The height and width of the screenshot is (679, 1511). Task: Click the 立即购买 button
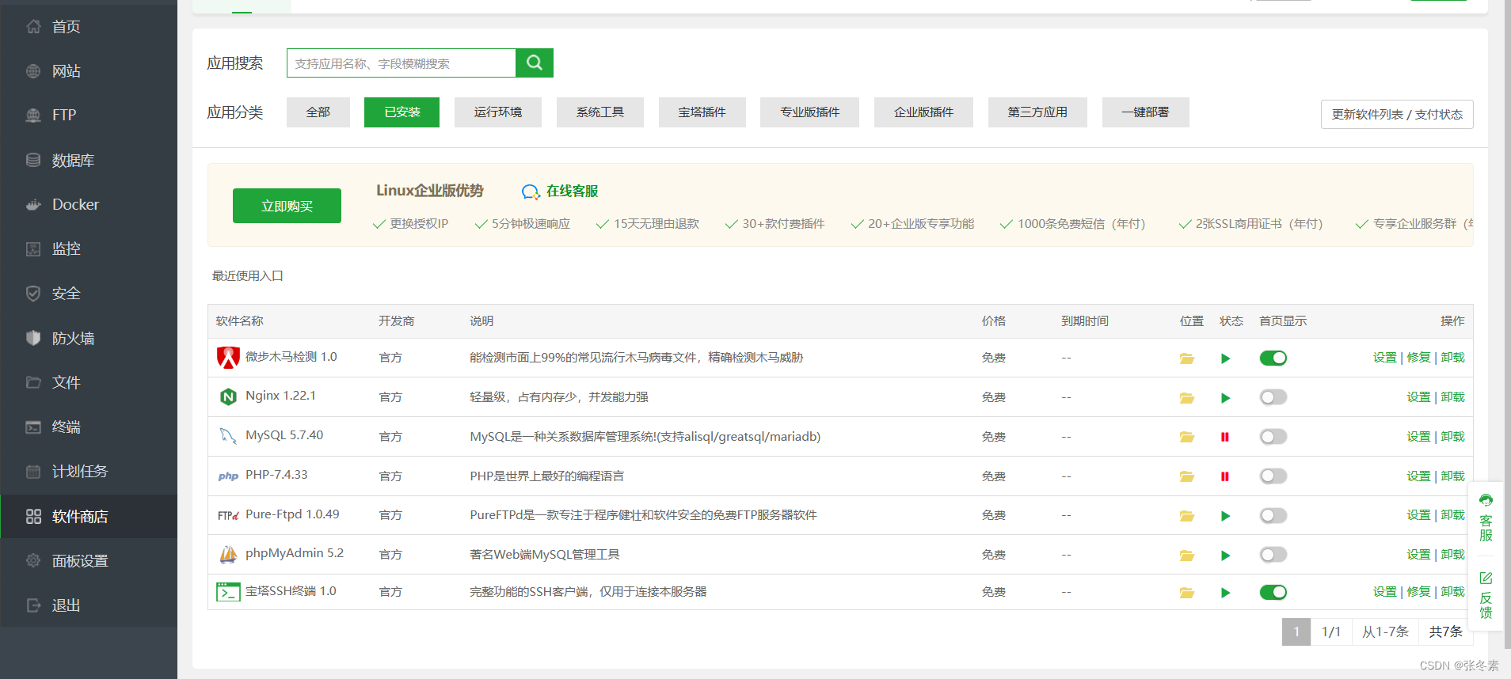click(287, 206)
